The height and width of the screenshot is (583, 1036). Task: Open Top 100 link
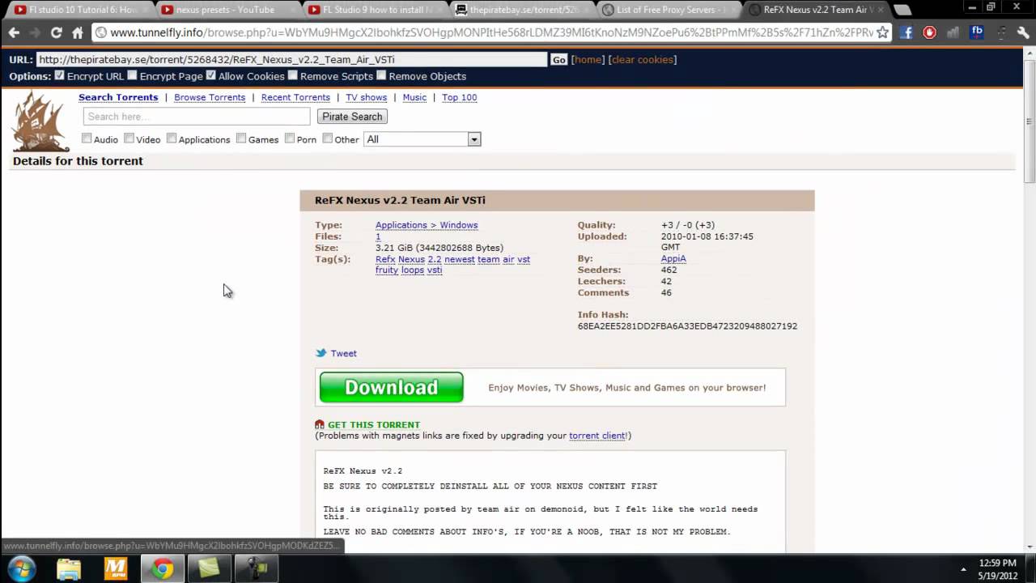point(459,97)
